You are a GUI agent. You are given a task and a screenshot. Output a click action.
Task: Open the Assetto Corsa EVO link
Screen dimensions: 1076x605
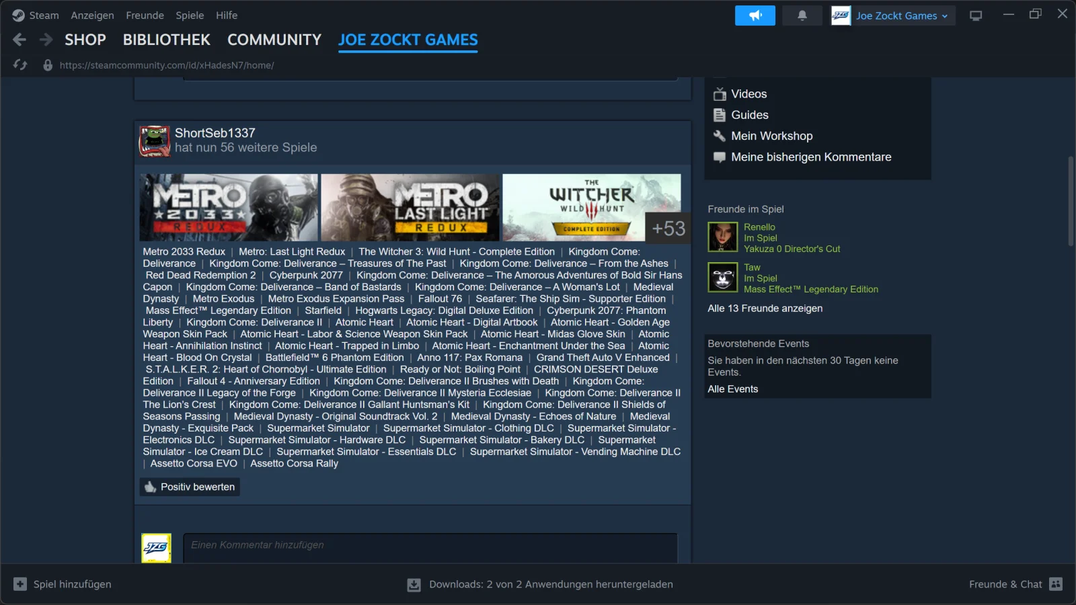click(194, 463)
